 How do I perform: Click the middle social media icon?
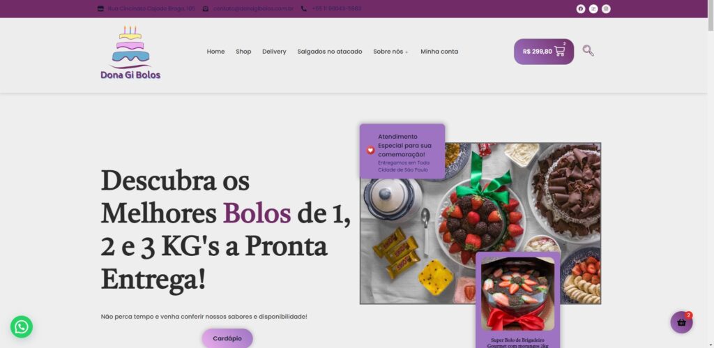pyautogui.click(x=593, y=8)
